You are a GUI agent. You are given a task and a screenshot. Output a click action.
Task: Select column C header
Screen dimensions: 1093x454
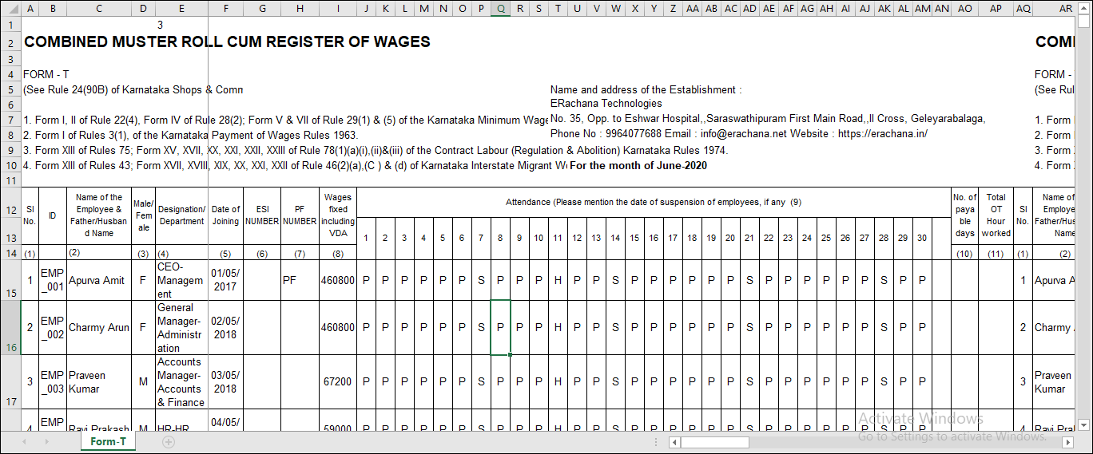pyautogui.click(x=99, y=8)
